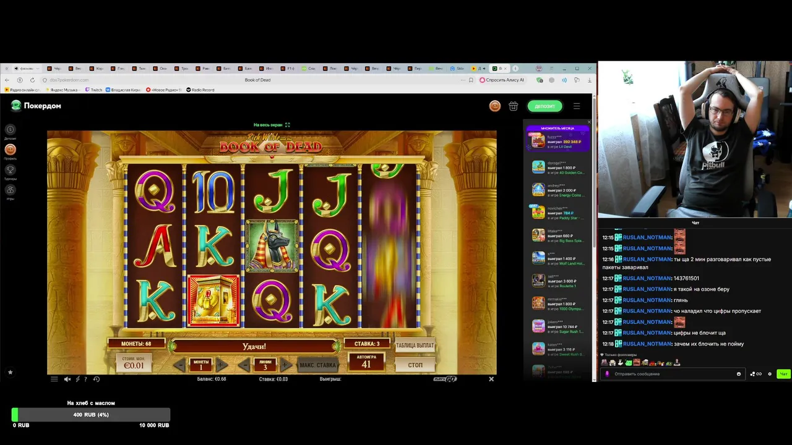Screen dimensions: 792x445
Task: Increase coins with the plus arrow
Action: [221, 365]
